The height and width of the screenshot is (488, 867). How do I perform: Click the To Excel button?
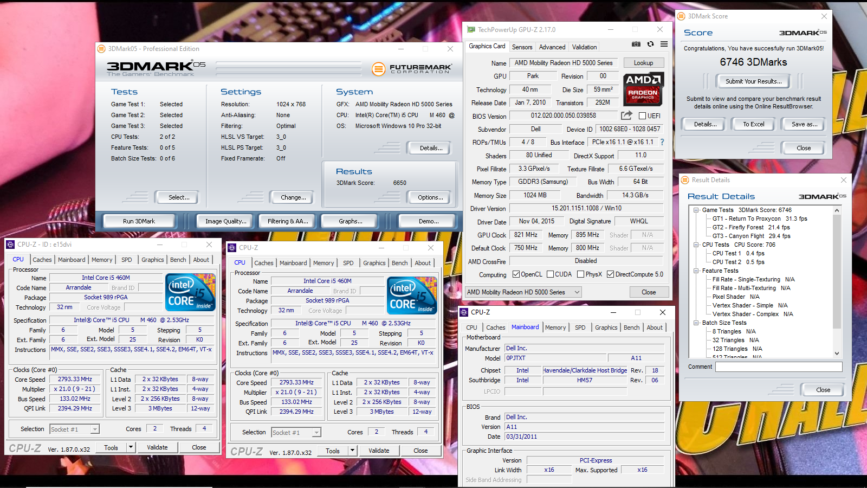pyautogui.click(x=753, y=124)
